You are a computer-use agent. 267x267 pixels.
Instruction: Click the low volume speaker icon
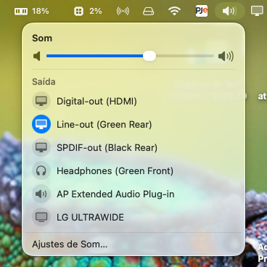point(37,57)
